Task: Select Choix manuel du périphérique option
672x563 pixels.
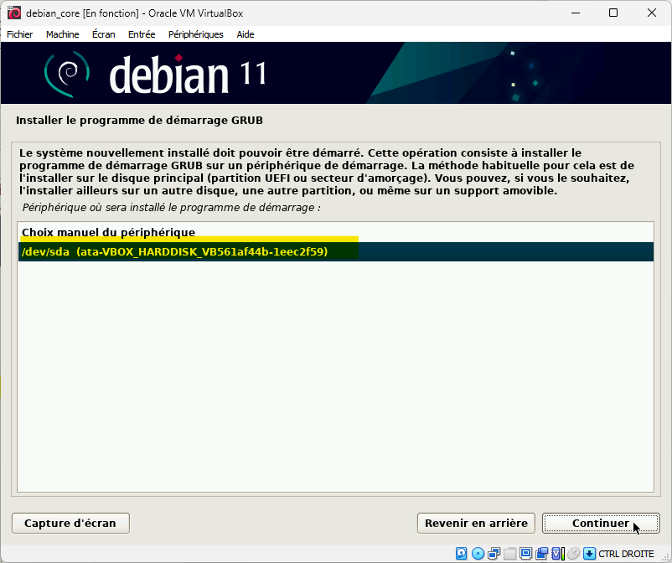Action: (x=335, y=232)
